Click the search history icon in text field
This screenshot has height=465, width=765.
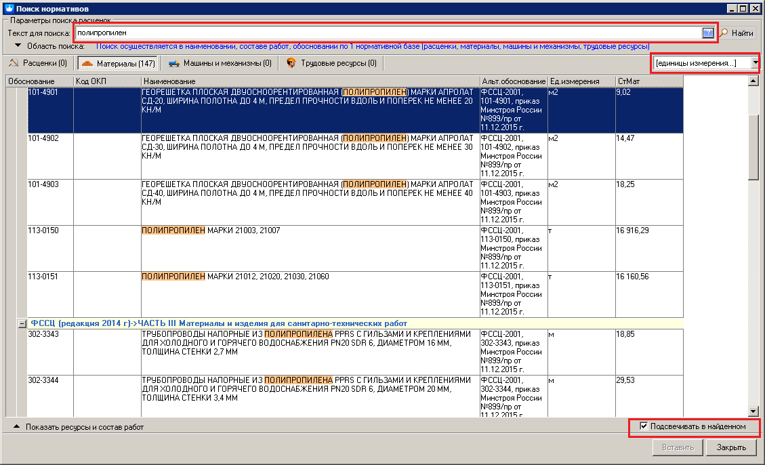708,33
